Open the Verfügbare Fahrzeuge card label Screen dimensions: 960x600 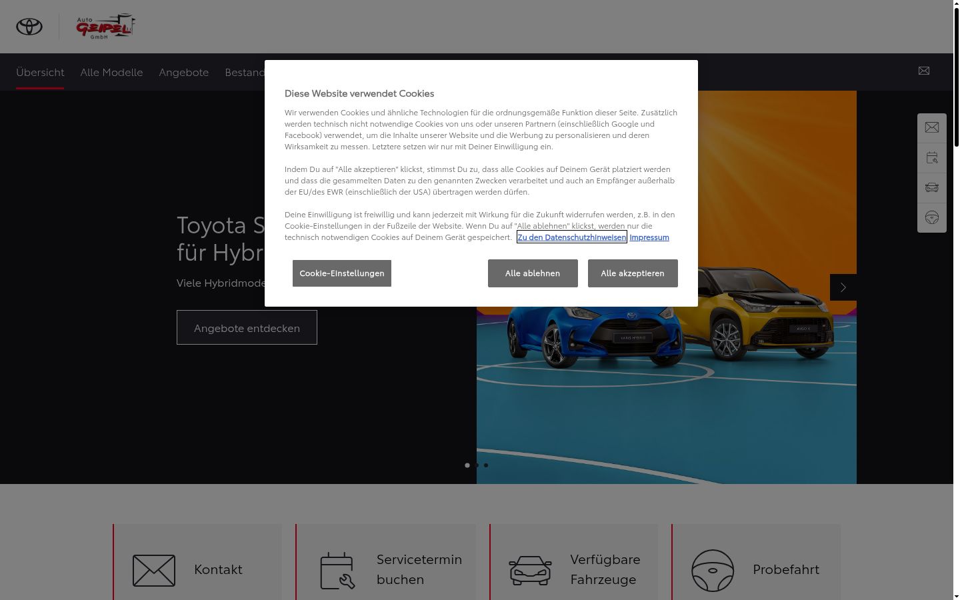tap(605, 569)
